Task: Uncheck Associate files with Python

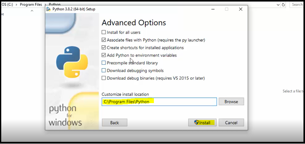Action: coord(104,40)
